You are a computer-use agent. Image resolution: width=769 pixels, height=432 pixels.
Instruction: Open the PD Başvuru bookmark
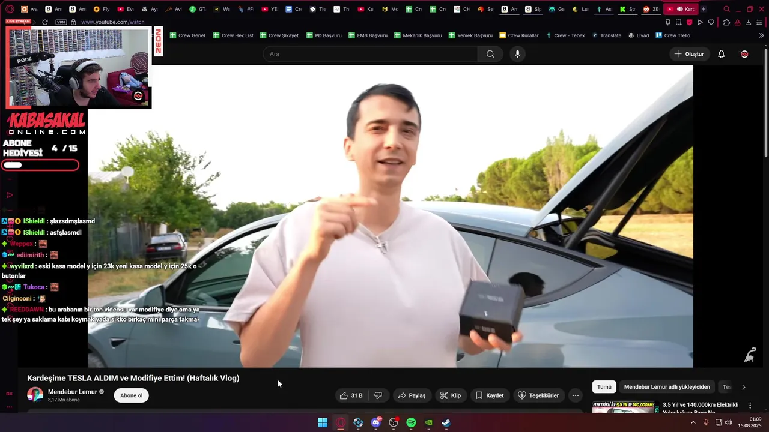pyautogui.click(x=323, y=35)
